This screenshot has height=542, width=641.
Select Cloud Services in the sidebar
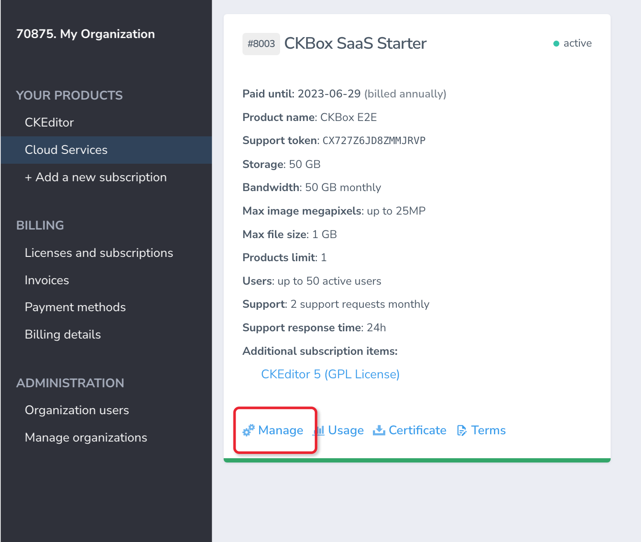tap(106, 150)
